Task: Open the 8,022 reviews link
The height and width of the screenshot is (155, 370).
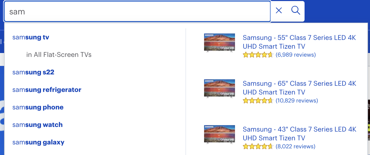Action: 295,146
